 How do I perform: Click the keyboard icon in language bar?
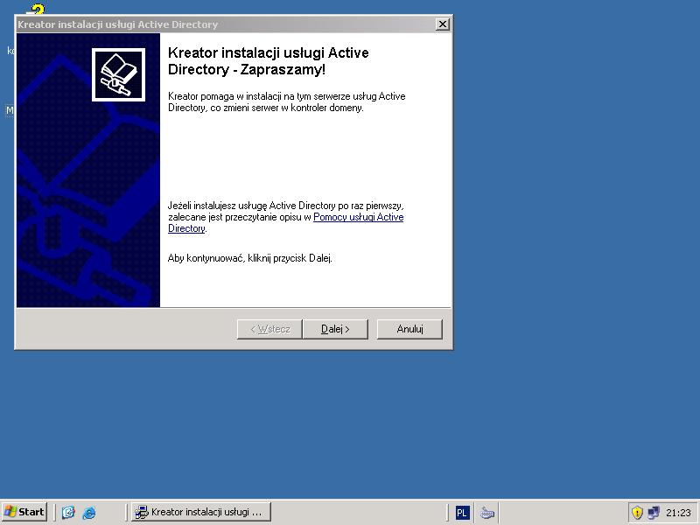click(x=486, y=513)
